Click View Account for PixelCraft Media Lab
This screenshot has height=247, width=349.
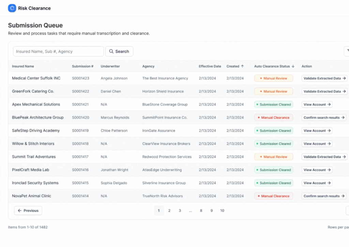(x=317, y=170)
